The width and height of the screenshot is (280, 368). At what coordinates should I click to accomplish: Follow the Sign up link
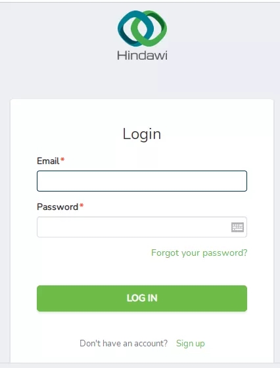(x=191, y=343)
